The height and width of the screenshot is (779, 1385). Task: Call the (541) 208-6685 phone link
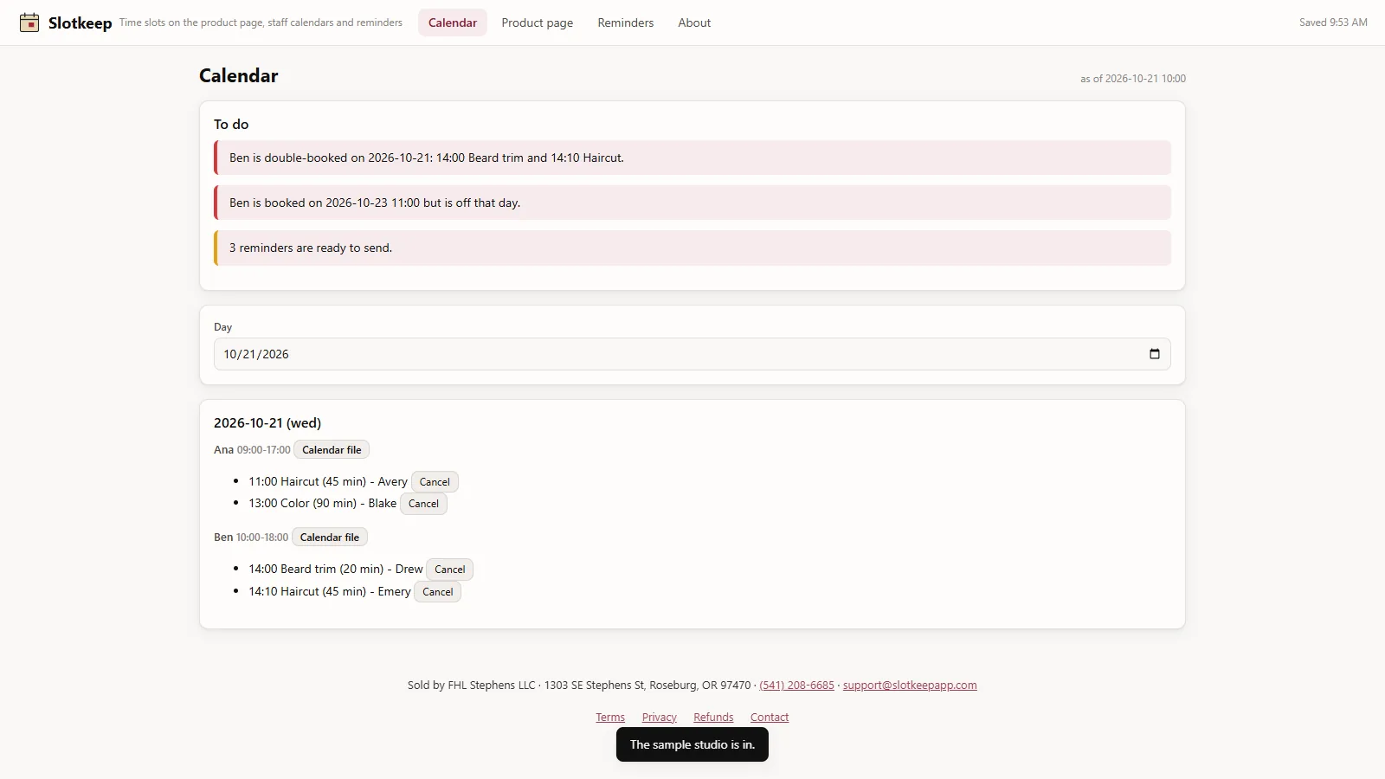pos(796,686)
